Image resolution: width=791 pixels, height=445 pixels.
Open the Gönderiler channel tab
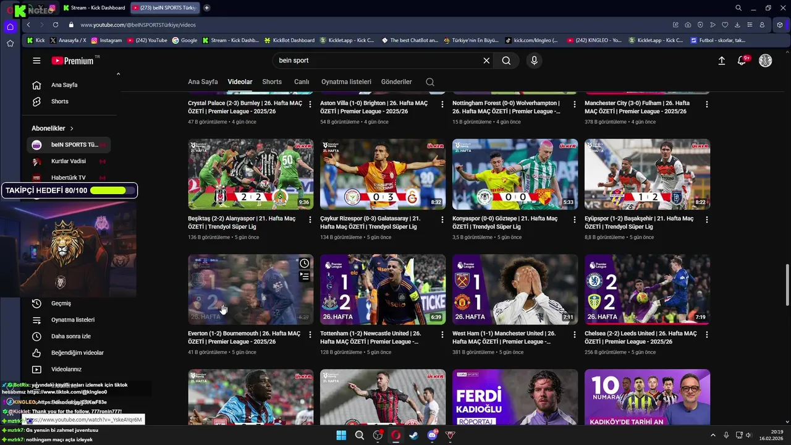click(396, 82)
